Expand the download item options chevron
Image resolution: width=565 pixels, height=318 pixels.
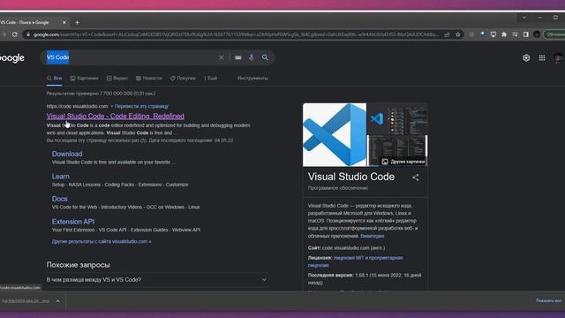point(58,301)
